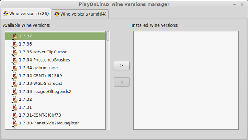The image size is (248, 140).
Task: Choose version 1.7.32
Action: pos(55,99)
